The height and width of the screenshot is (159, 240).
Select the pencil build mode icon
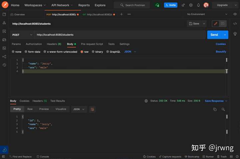[x=216, y=24]
